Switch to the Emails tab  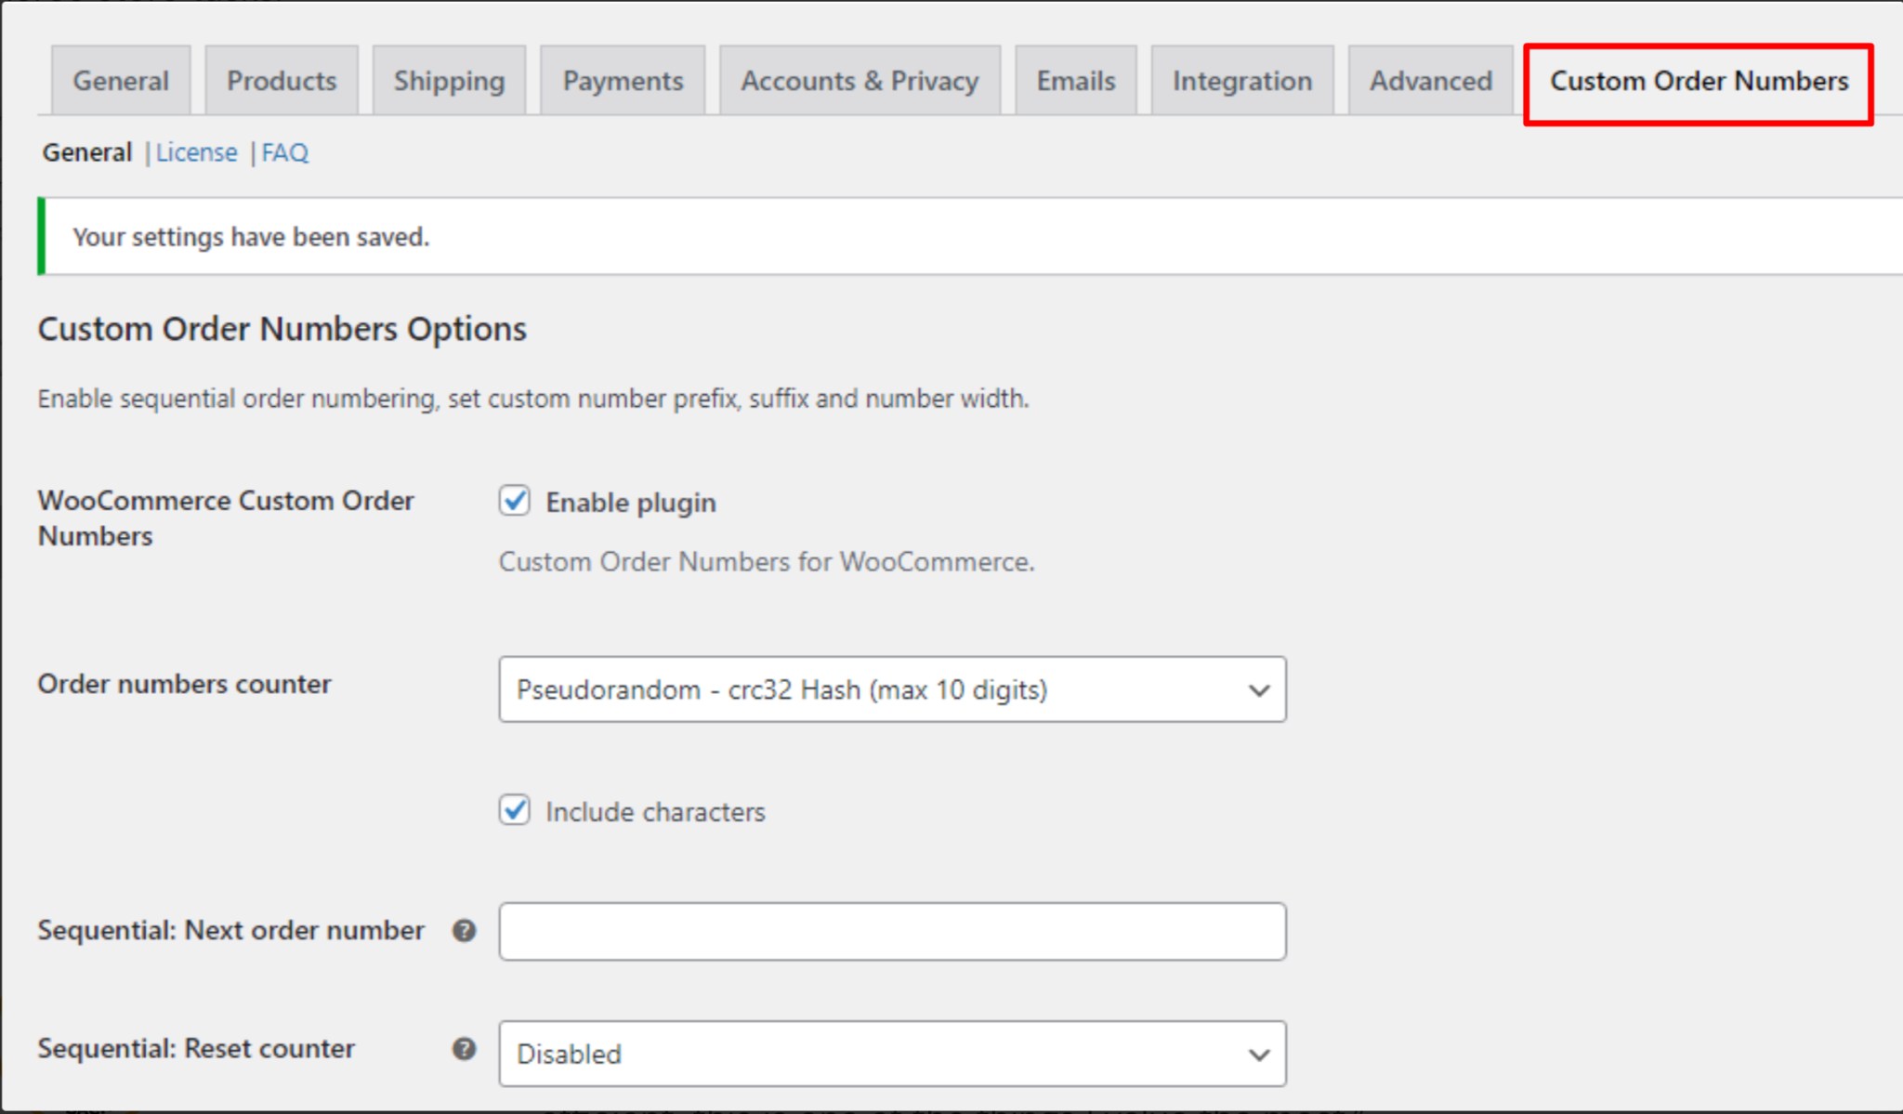point(1075,80)
